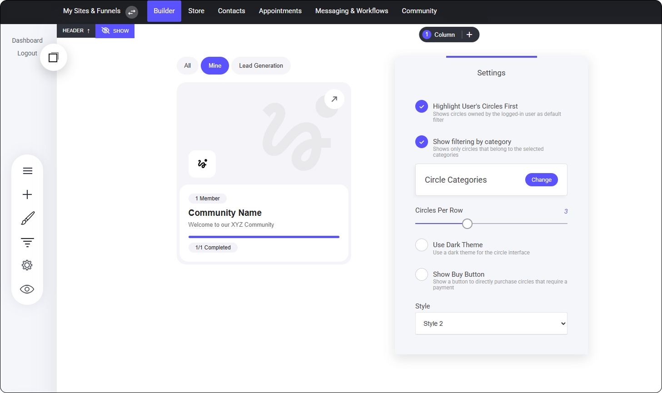Open the hamburger menu in left toolbar
The height and width of the screenshot is (393, 662).
tap(27, 171)
